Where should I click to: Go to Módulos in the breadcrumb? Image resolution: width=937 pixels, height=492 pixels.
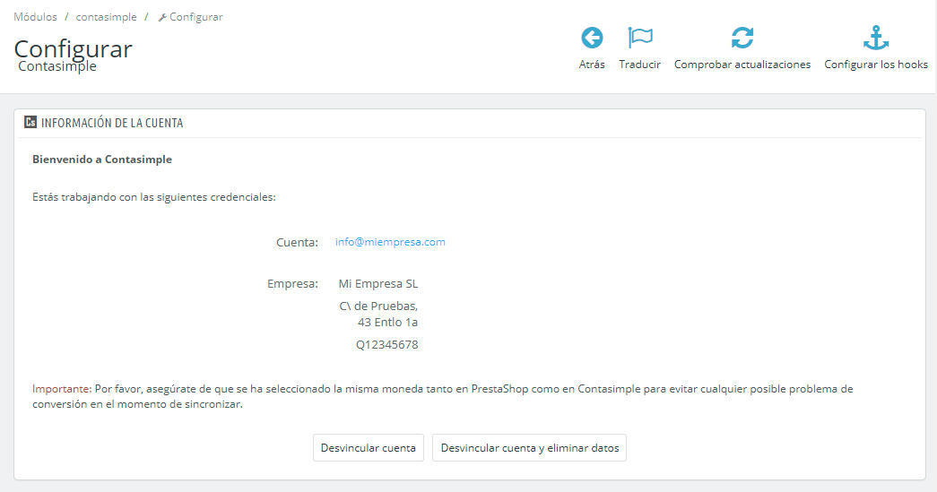[35, 17]
